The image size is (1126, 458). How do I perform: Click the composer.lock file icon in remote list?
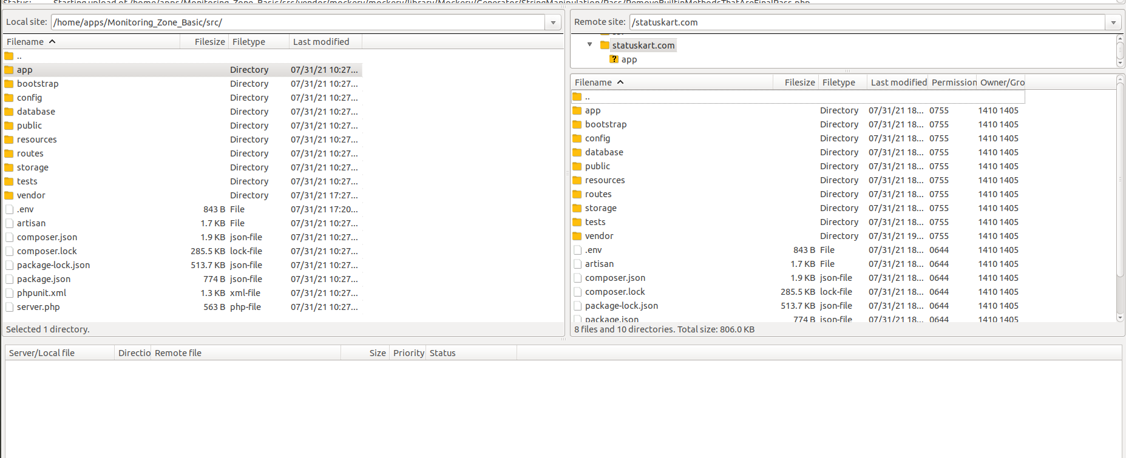pyautogui.click(x=577, y=292)
